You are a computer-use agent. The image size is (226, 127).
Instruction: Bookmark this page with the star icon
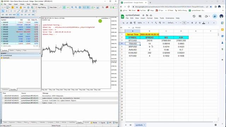[211, 7]
